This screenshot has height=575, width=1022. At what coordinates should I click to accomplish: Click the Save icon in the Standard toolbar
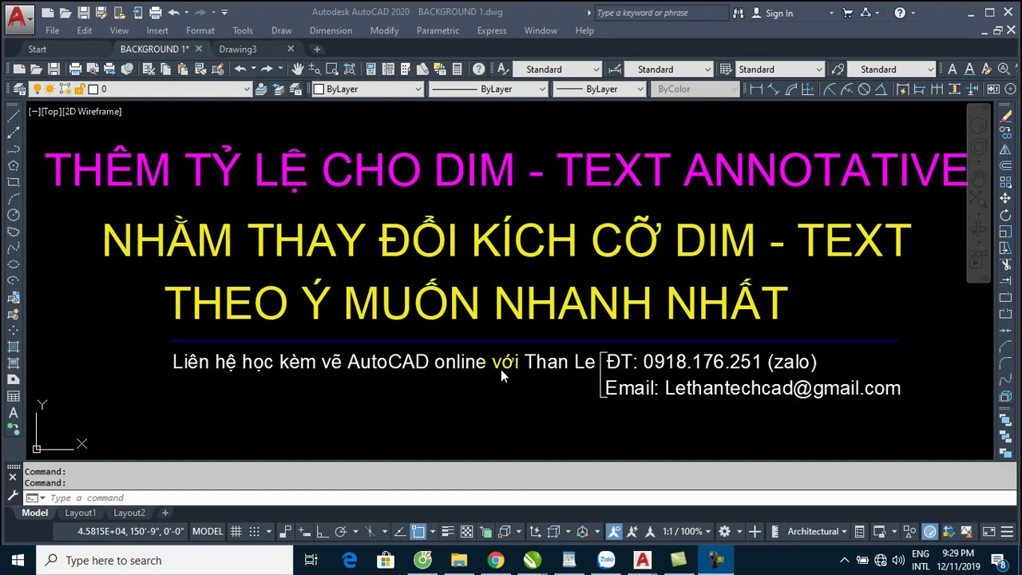pos(53,69)
